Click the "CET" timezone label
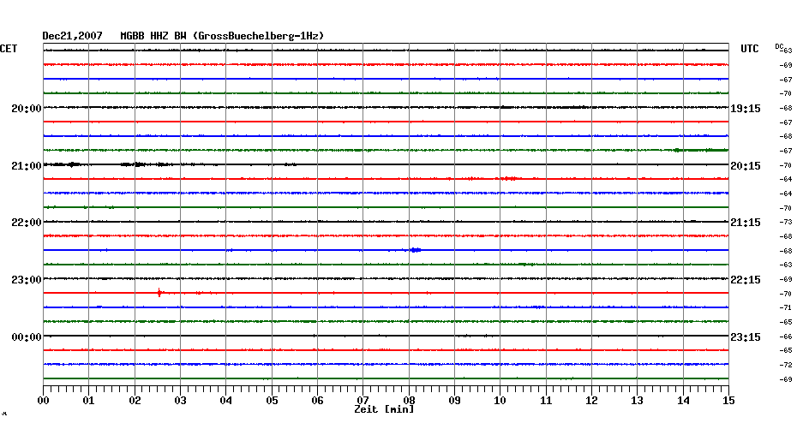Image resolution: width=797 pixels, height=423 pixels. pyautogui.click(x=9, y=49)
